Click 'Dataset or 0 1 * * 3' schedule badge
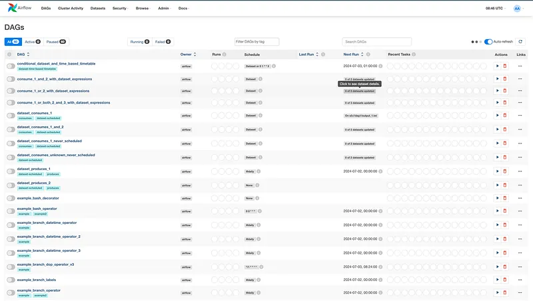This screenshot has width=533, height=301. click(x=257, y=66)
